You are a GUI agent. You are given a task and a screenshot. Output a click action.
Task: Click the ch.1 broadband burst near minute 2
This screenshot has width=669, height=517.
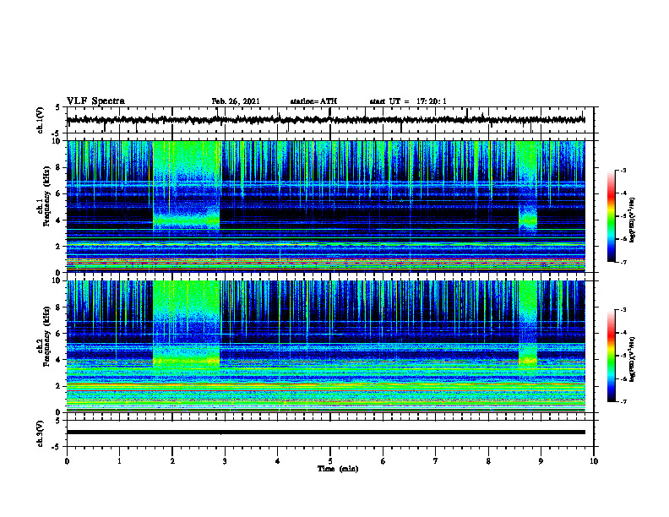187,186
